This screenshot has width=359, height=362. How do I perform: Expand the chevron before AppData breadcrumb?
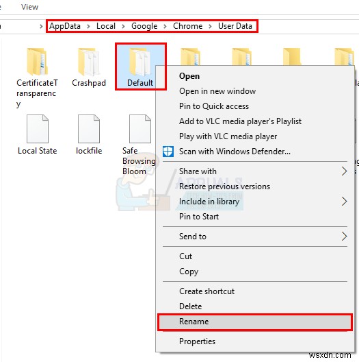(41, 26)
